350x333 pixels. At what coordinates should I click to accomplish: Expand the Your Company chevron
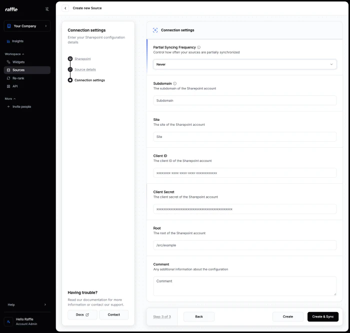click(x=46, y=26)
